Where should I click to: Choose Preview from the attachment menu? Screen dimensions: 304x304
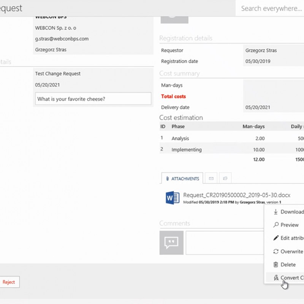[290, 225]
